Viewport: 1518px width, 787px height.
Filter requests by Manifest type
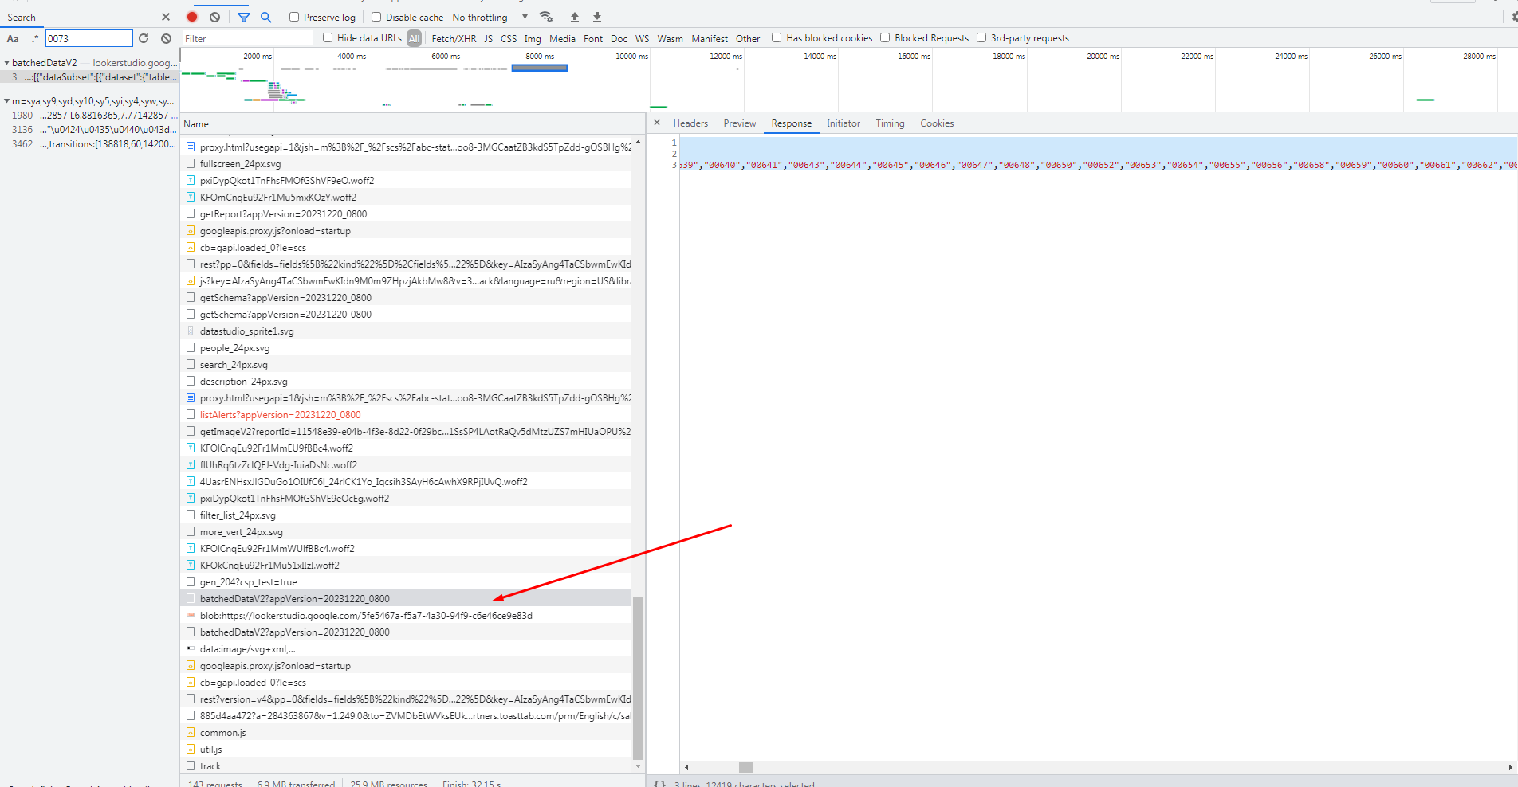click(x=710, y=38)
